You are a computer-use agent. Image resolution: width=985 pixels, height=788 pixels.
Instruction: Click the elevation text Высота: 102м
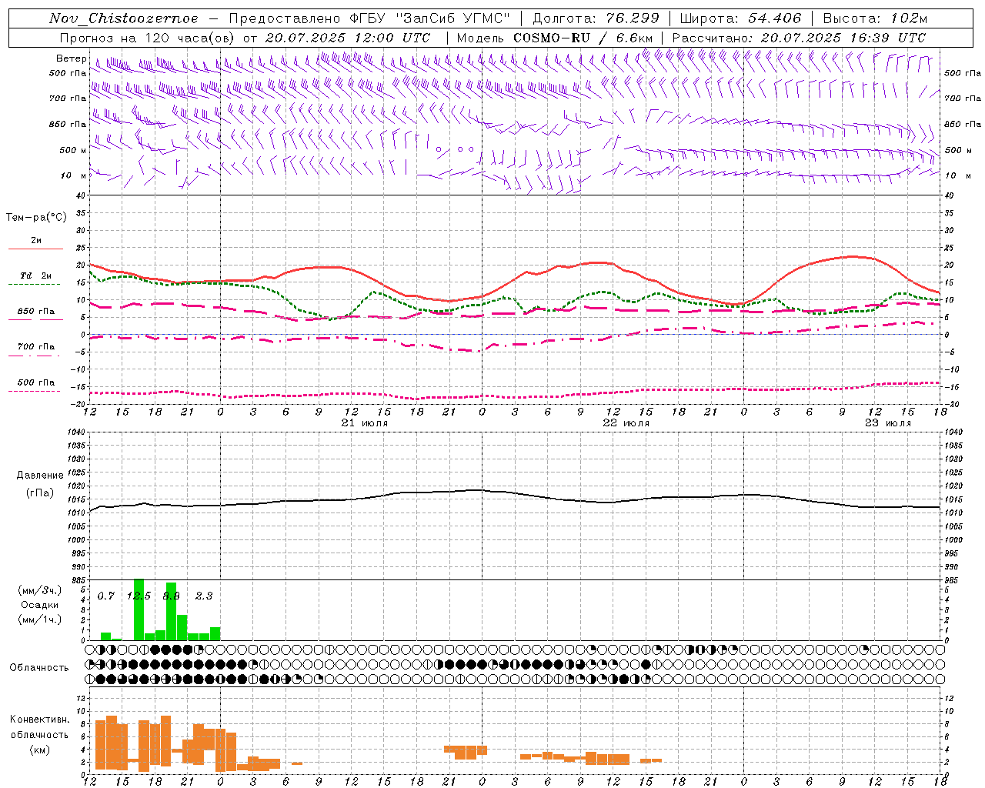875,18
